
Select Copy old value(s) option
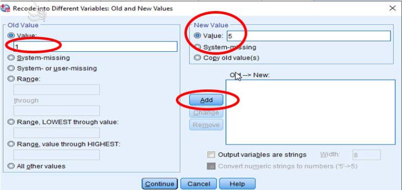(197, 58)
